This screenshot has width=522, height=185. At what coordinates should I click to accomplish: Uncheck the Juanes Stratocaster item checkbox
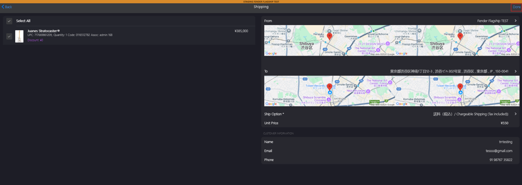(9, 36)
